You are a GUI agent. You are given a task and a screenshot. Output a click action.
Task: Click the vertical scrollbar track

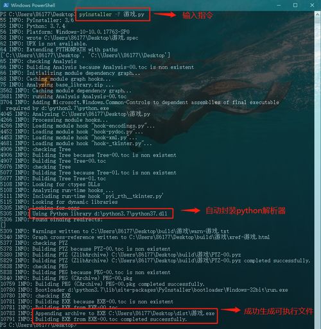pos(317,171)
